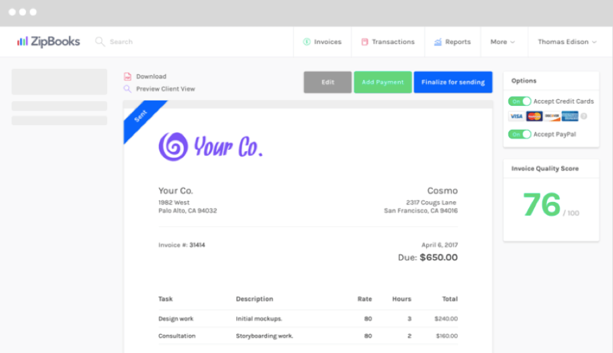Click the 2317 Cougs Lane address
The height and width of the screenshot is (353, 613).
tap(431, 202)
